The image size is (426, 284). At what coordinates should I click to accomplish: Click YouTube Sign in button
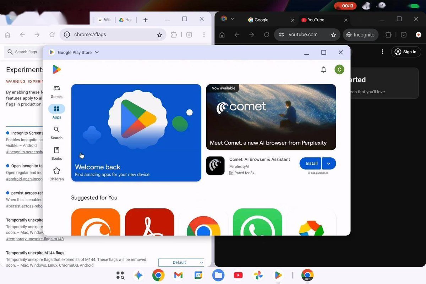point(406,52)
